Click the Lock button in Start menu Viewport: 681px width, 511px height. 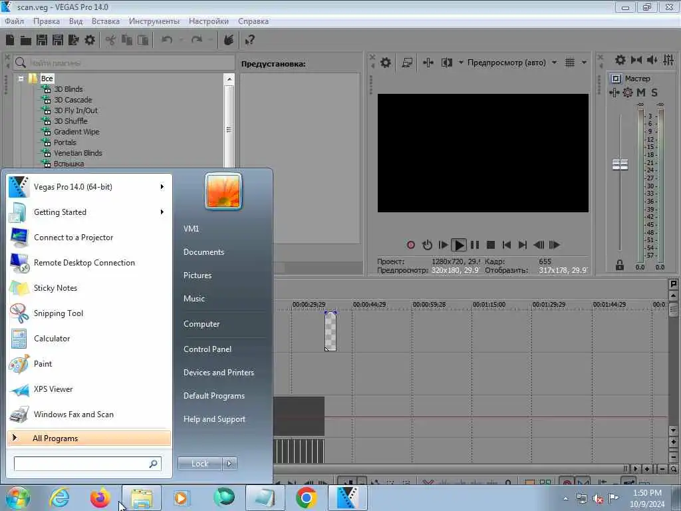[200, 464]
